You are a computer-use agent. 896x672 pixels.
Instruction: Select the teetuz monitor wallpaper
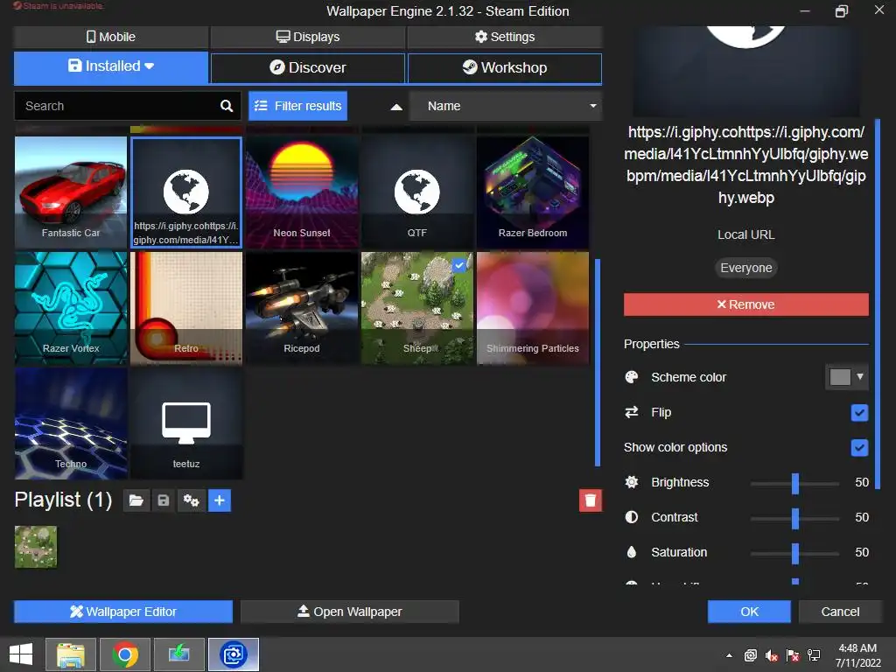pos(186,423)
